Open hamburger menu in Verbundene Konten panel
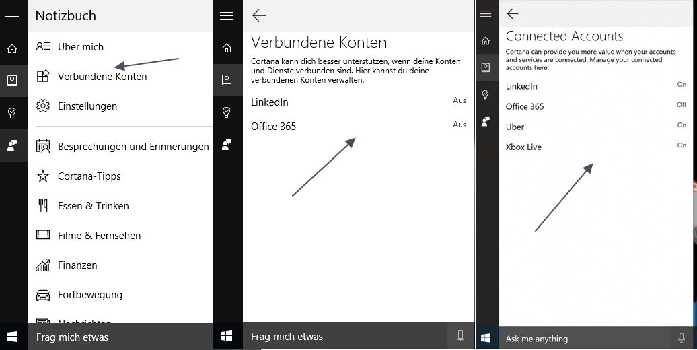The image size is (697, 350). pos(227,16)
